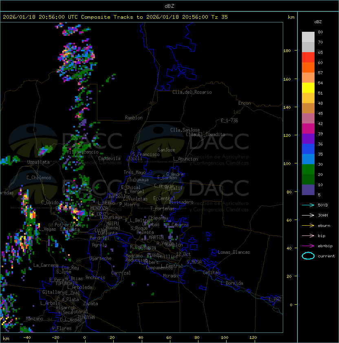Click the 'T_Portenas' map label
Screen dimensions: 339x343
[x=162, y=209]
